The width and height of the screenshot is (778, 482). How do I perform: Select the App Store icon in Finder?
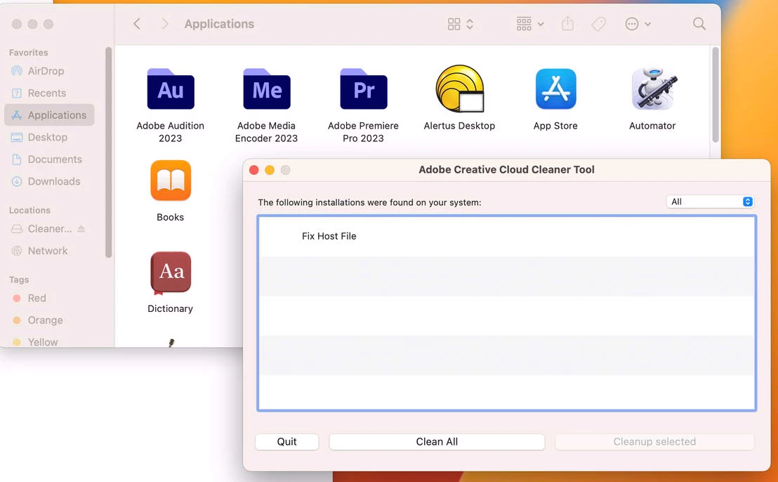click(555, 89)
